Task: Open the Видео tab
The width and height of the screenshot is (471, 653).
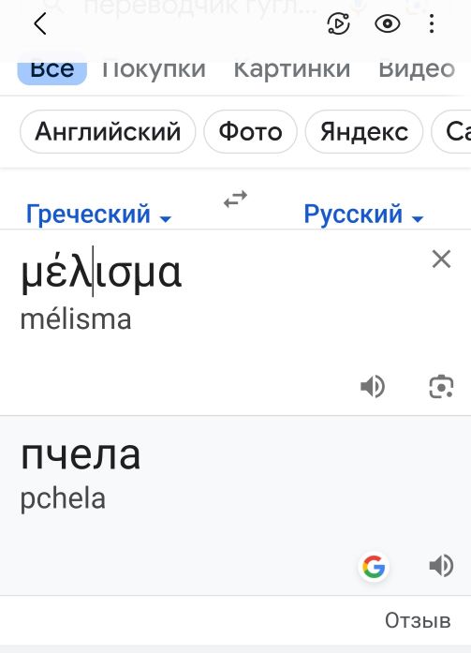Action: point(417,69)
